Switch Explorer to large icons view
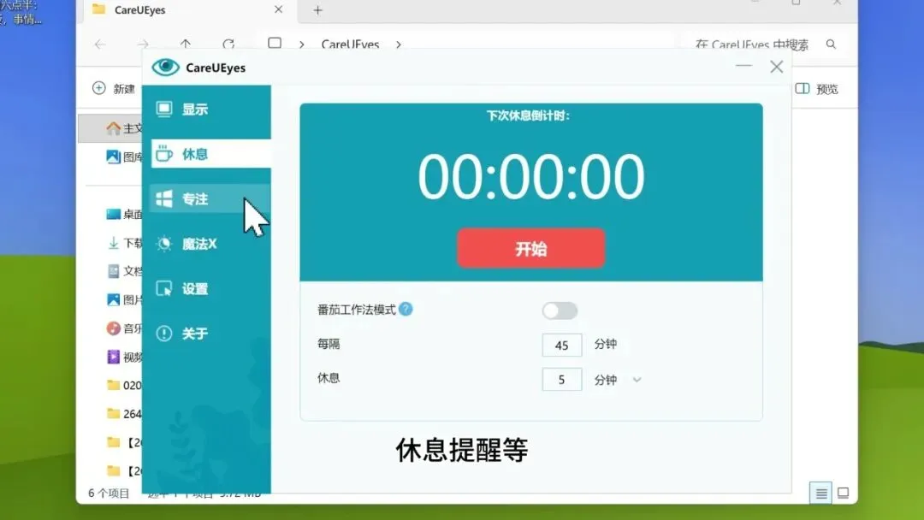 tap(844, 493)
